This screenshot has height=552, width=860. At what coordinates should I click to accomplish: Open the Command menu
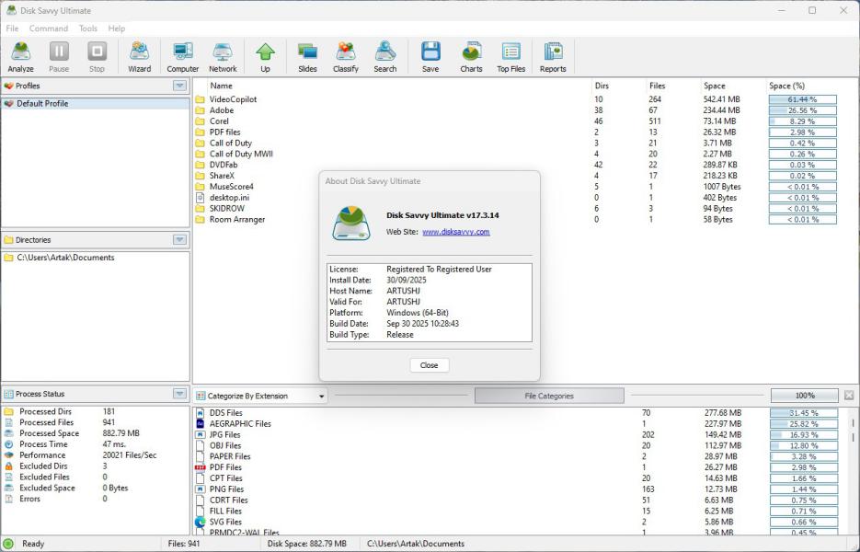coord(49,29)
